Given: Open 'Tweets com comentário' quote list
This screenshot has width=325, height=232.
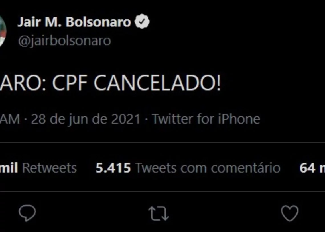Looking at the screenshot, I should [x=208, y=168].
